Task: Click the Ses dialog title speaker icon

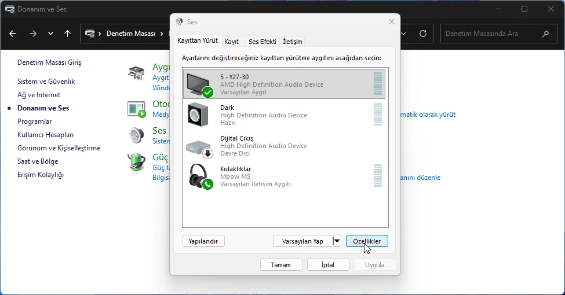Action: coord(179,22)
